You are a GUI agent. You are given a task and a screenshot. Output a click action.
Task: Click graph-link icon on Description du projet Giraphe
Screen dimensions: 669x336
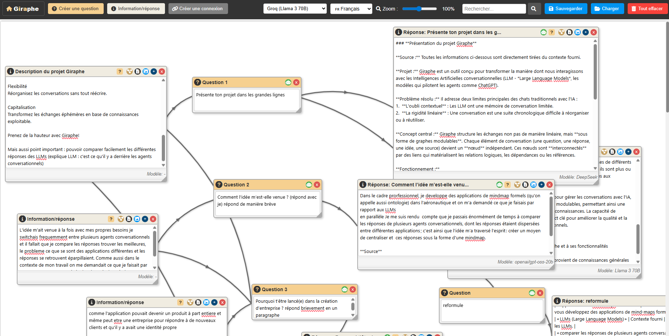point(130,71)
